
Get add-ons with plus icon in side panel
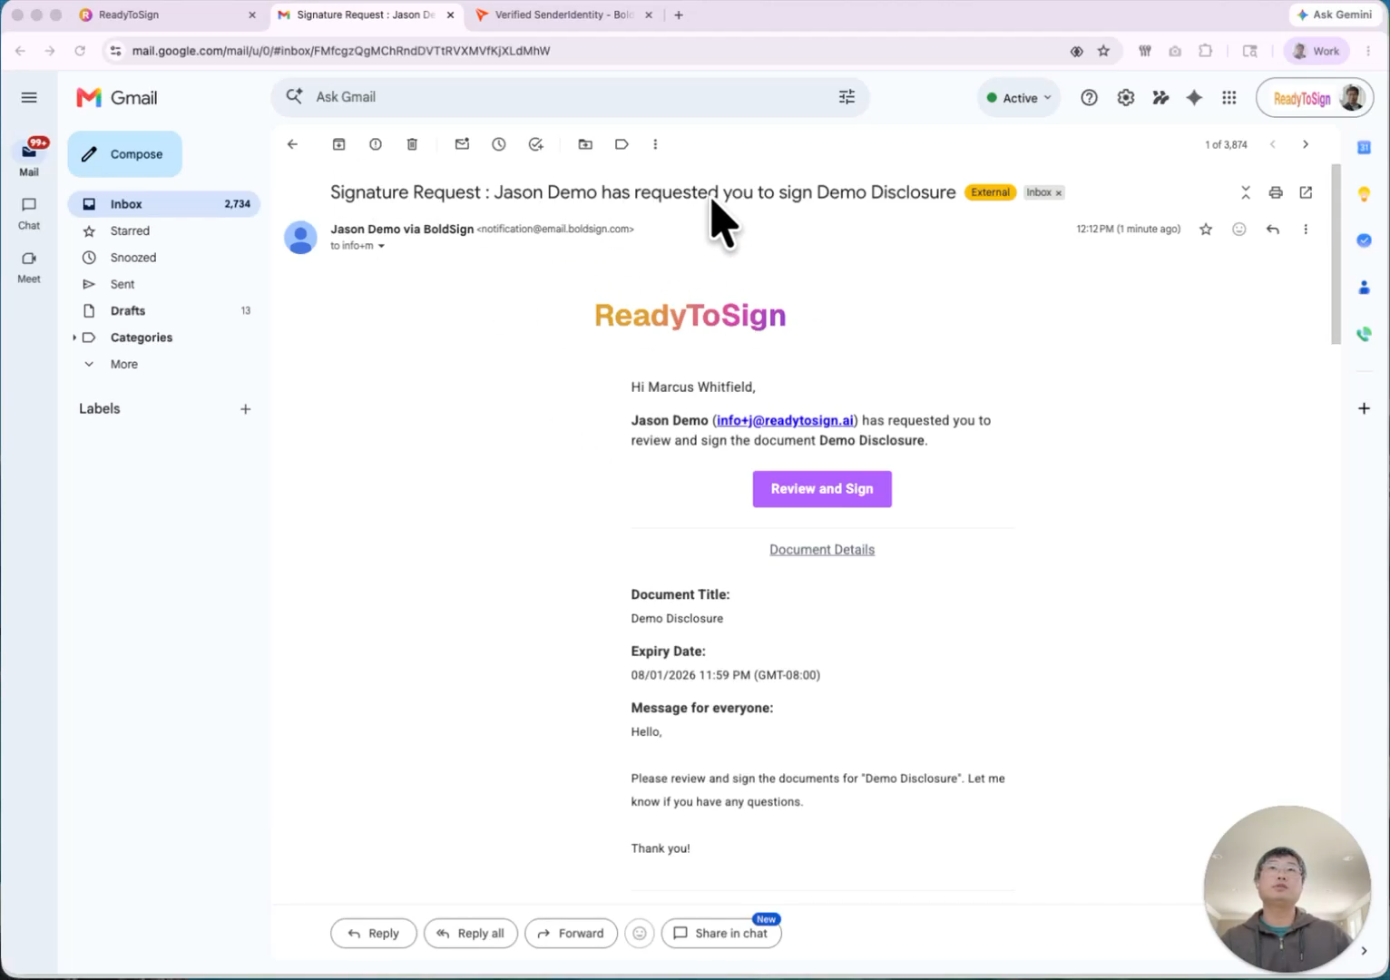(1364, 408)
